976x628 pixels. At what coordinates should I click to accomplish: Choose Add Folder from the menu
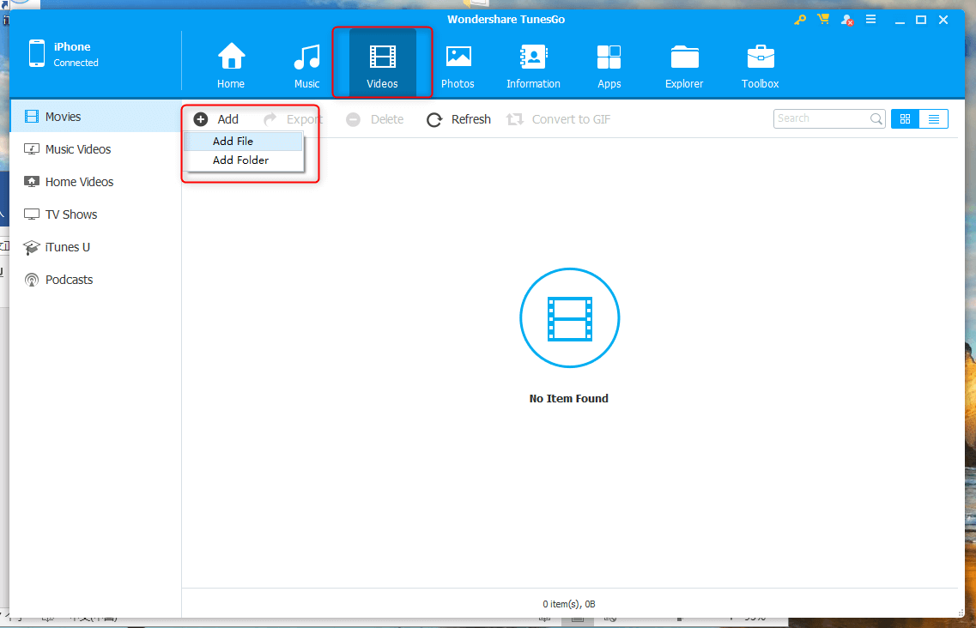[240, 160]
